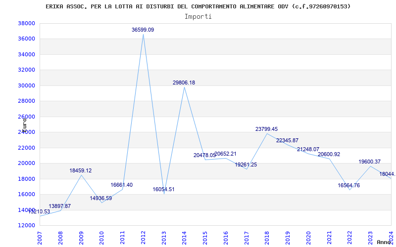Select the 2007 year axis label
This screenshot has height=247, width=396.
(40, 238)
